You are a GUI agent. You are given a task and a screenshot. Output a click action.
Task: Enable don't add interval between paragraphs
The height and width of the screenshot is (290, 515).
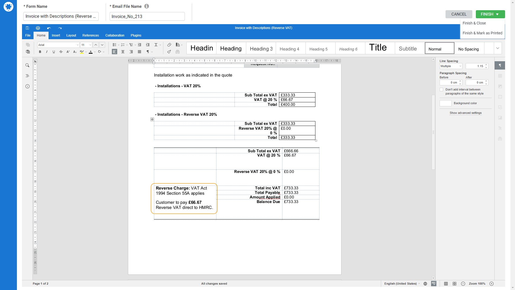tap(442, 90)
